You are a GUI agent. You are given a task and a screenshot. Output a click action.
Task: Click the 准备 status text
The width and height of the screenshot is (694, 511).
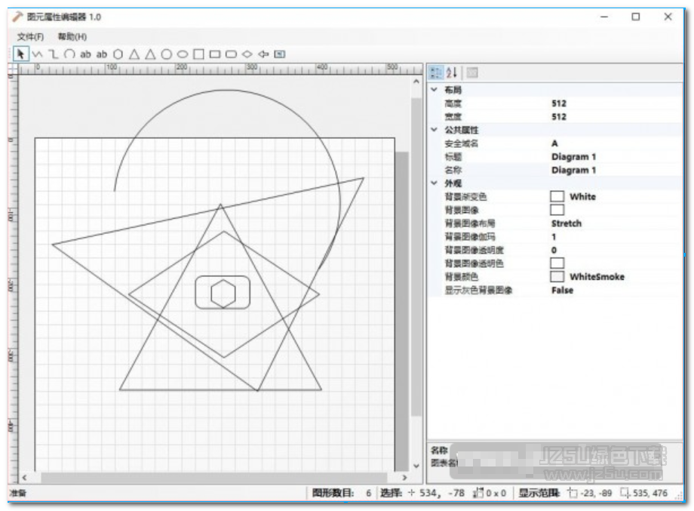click(17, 492)
